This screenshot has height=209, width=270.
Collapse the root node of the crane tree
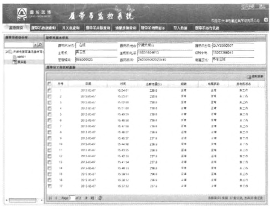7,52
